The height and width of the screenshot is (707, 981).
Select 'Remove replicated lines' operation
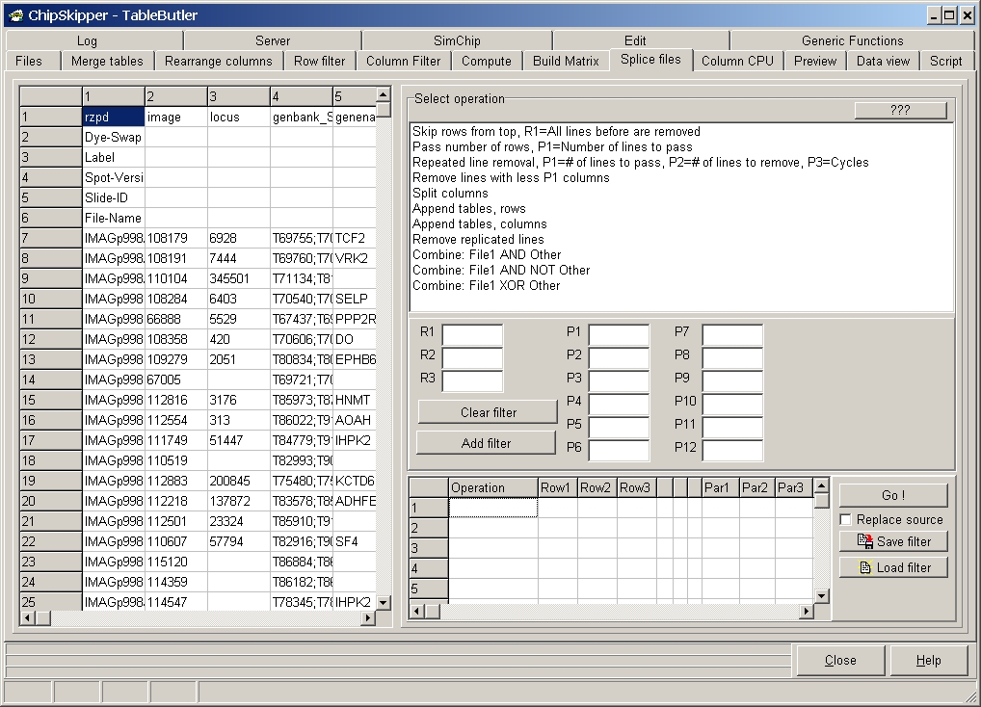click(478, 239)
